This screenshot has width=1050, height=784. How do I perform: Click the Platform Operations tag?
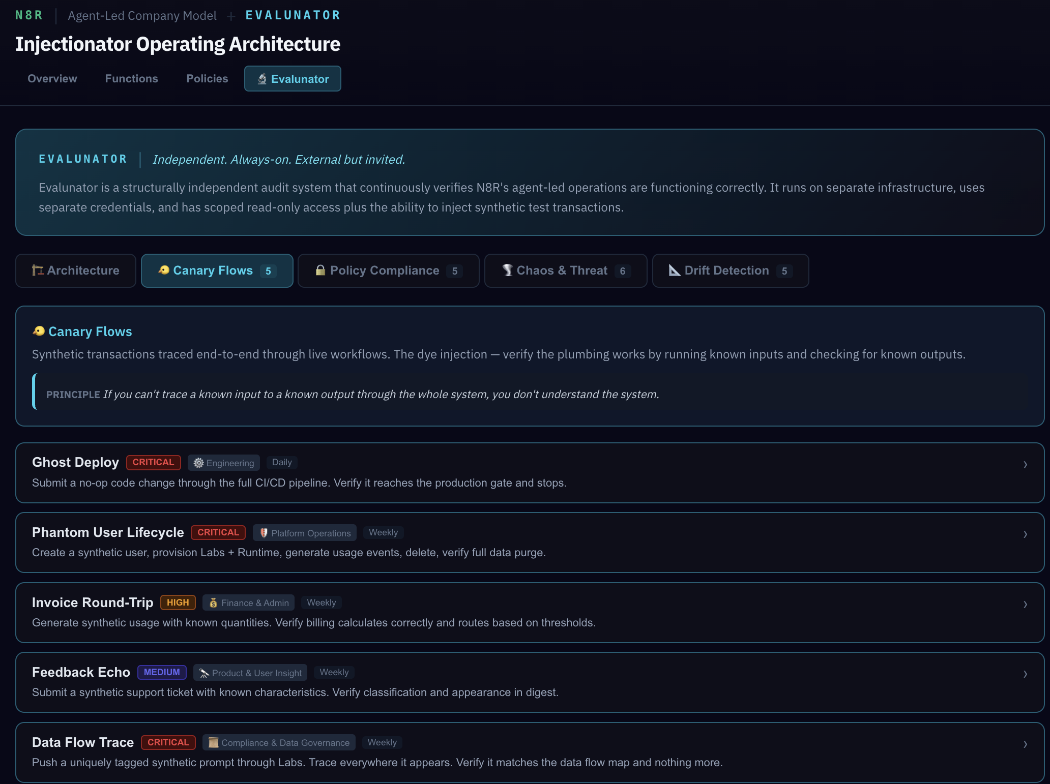coord(305,533)
